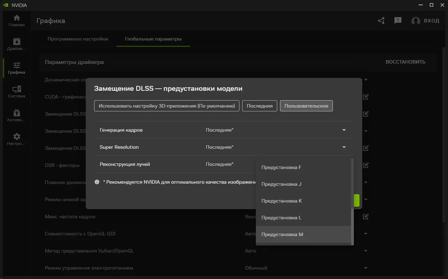Choose Предустановка F from the list
Image resolution: width=448 pixels, height=279 pixels.
coord(303,167)
